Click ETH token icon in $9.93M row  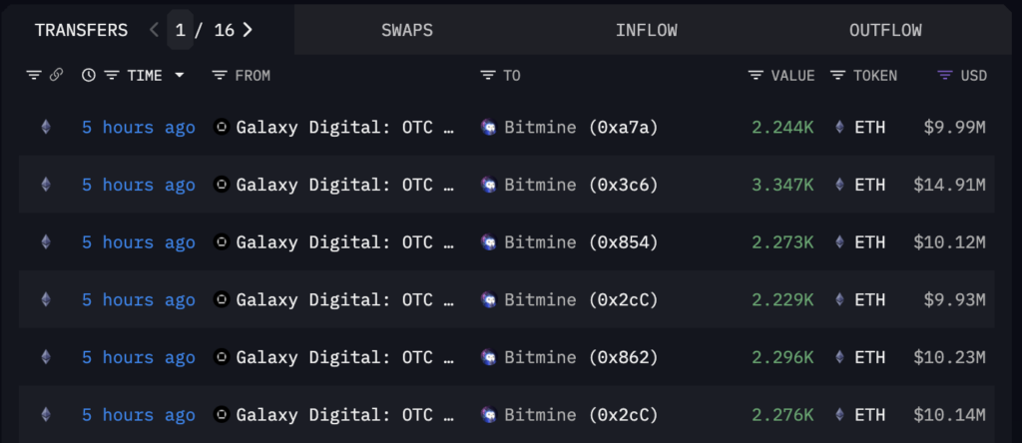(x=840, y=299)
